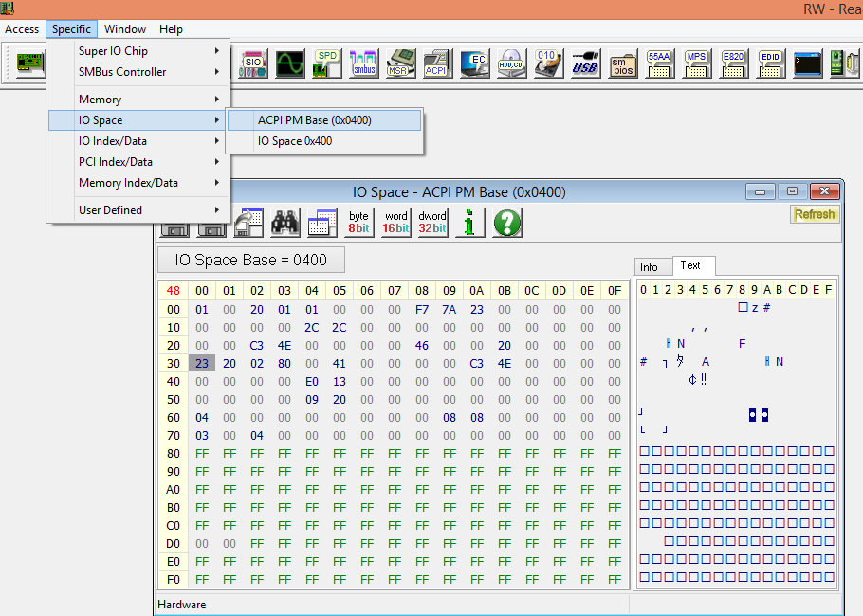Open the Window menu
The height and width of the screenshot is (616, 863).
[x=125, y=29]
